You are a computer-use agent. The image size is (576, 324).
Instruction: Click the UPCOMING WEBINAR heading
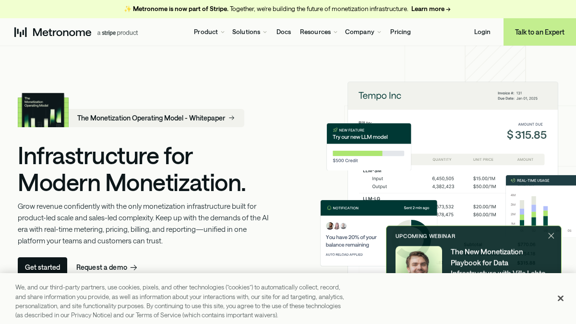point(425,236)
